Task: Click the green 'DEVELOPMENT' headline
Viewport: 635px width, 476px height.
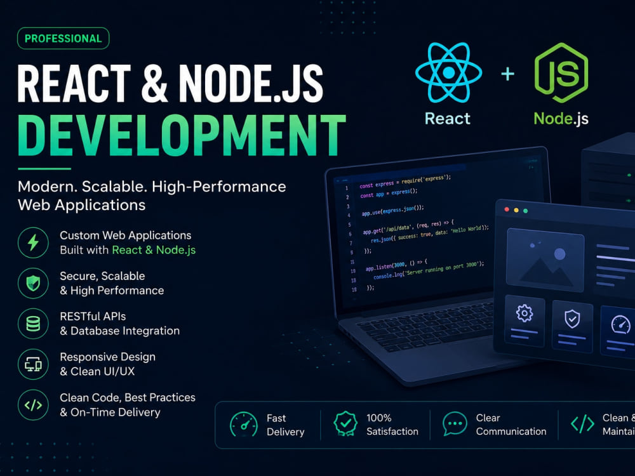Action: [182, 135]
